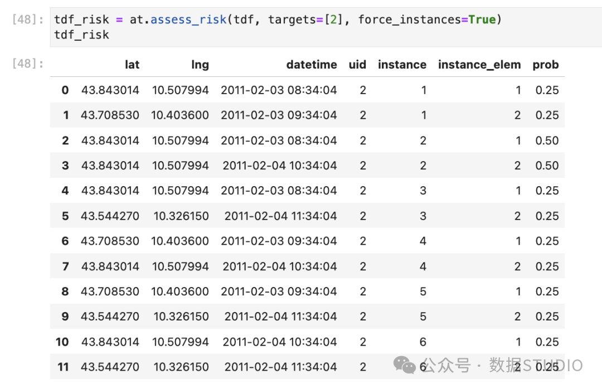Click the 'uid' column header
Screen dimensions: 602x389
click(357, 65)
